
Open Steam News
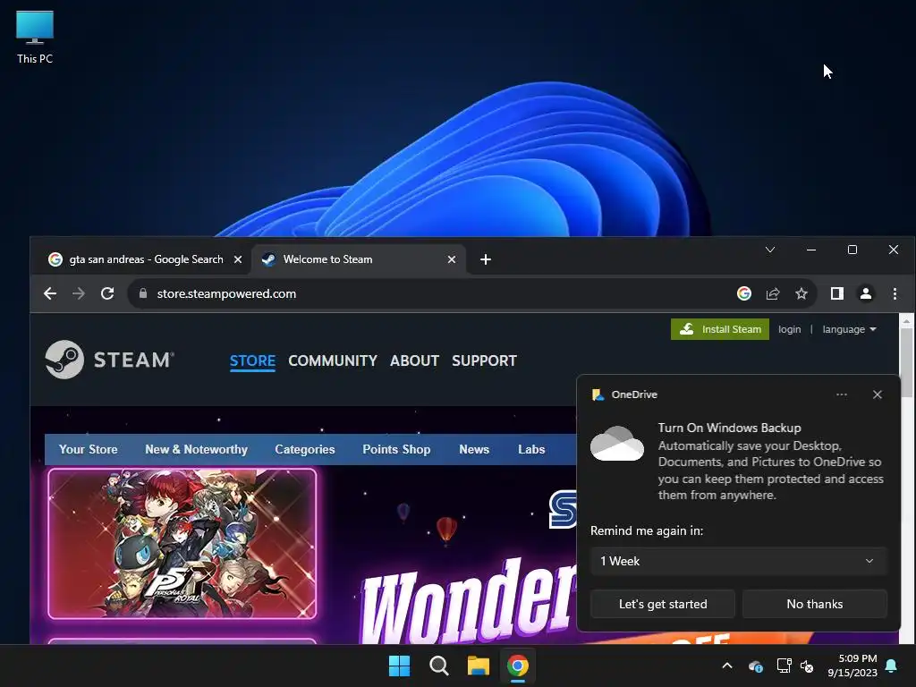coord(474,449)
